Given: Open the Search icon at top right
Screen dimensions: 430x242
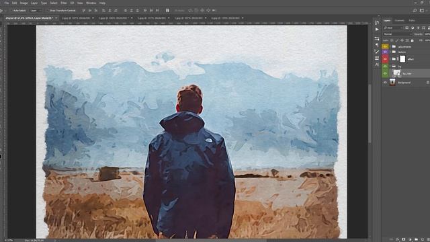Looking at the screenshot, I should (415, 11).
